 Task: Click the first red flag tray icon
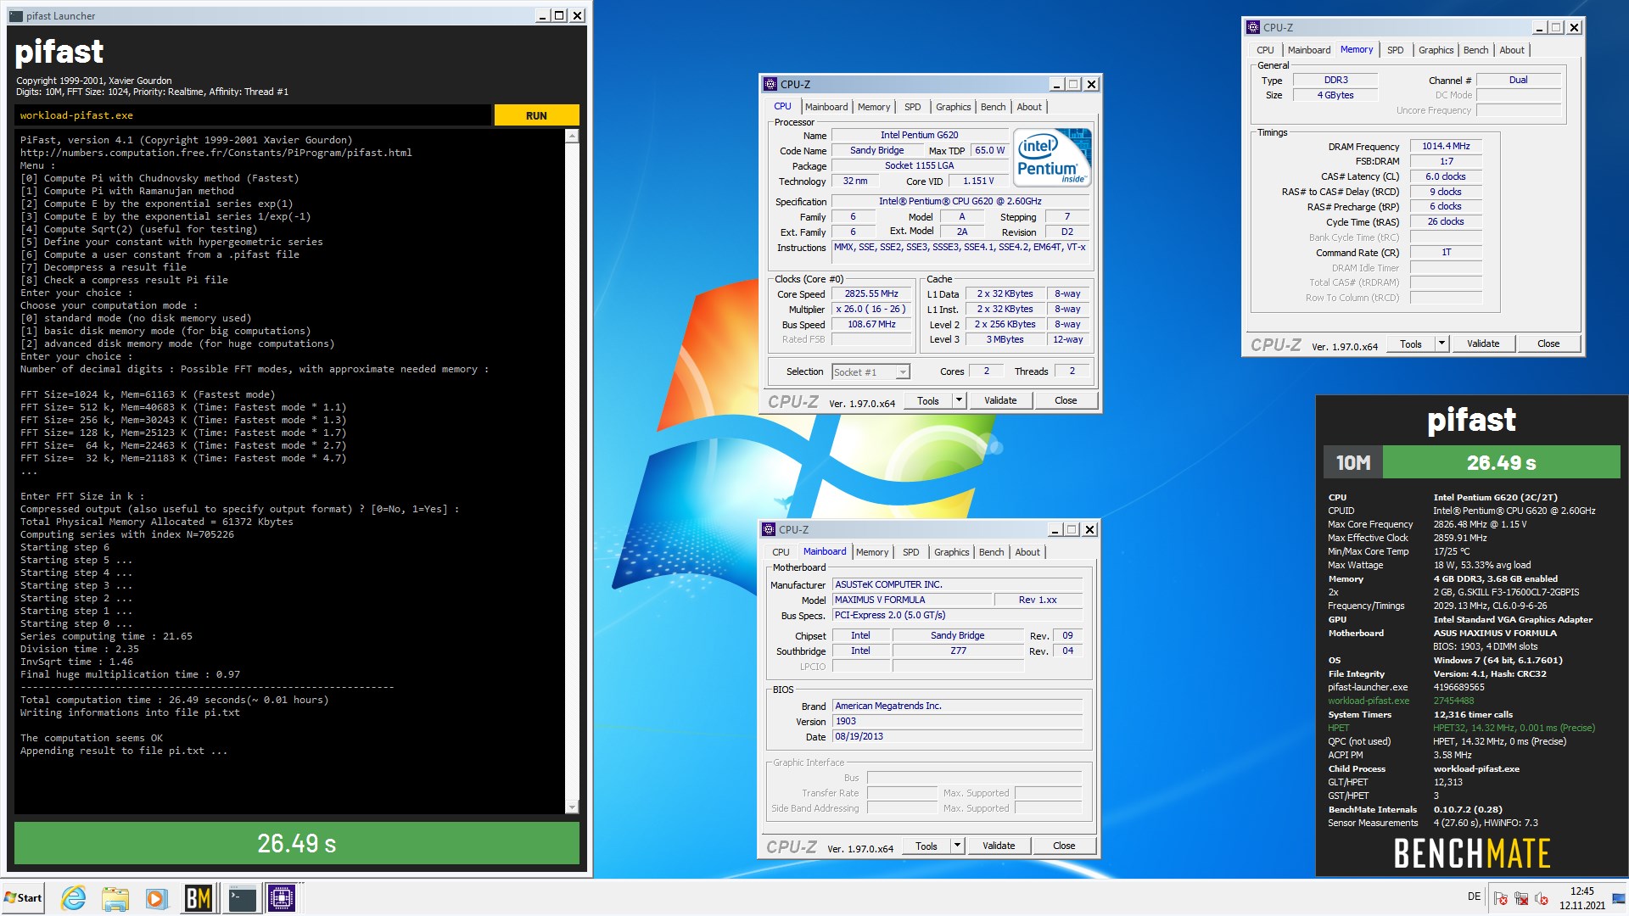(x=1501, y=898)
